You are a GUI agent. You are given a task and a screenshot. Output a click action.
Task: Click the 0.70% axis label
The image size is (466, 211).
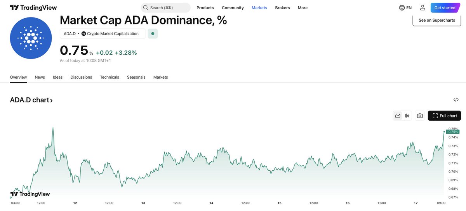(453, 171)
